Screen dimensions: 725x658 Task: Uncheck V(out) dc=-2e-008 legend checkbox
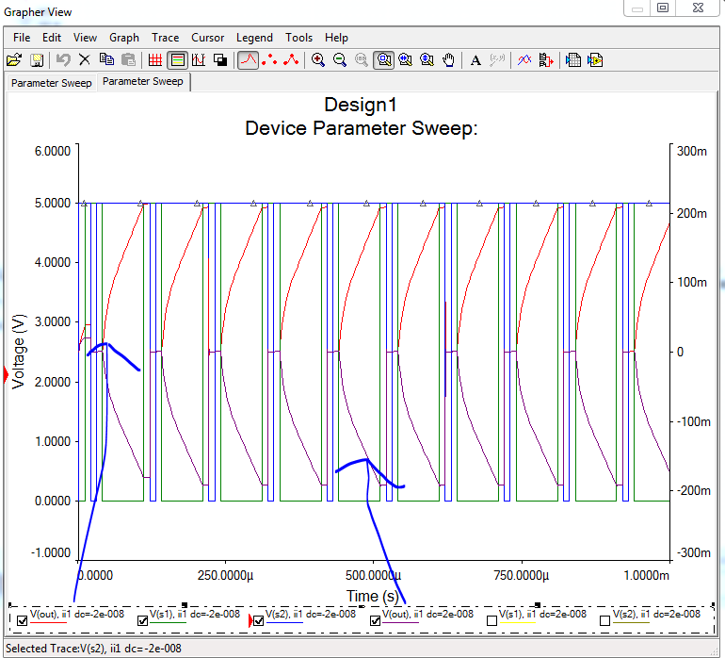pos(22,621)
